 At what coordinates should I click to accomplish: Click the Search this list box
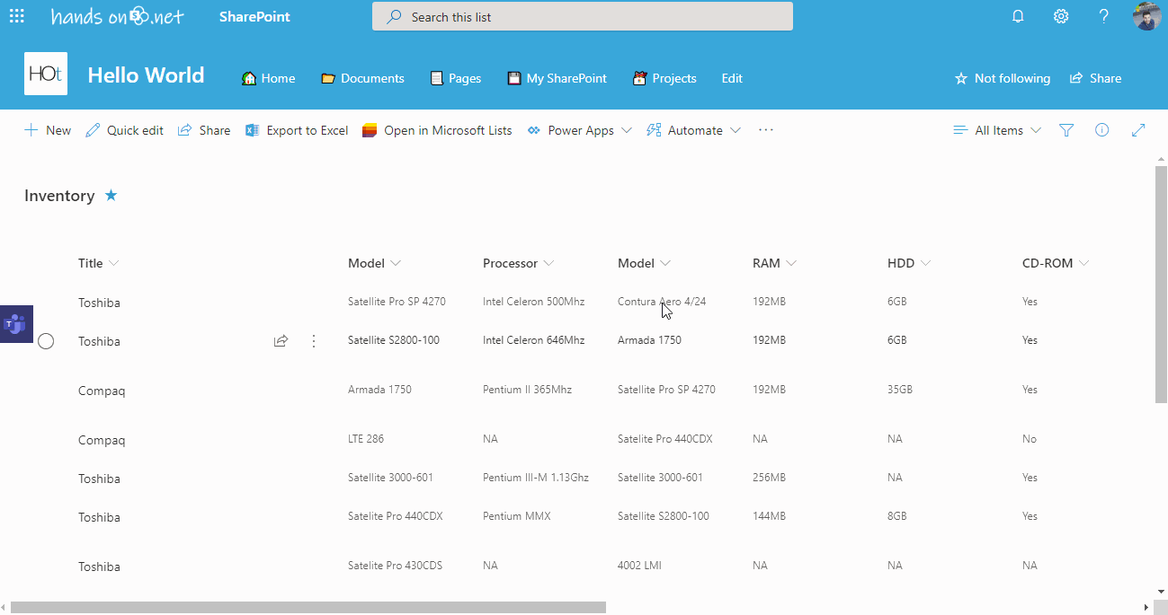click(582, 16)
